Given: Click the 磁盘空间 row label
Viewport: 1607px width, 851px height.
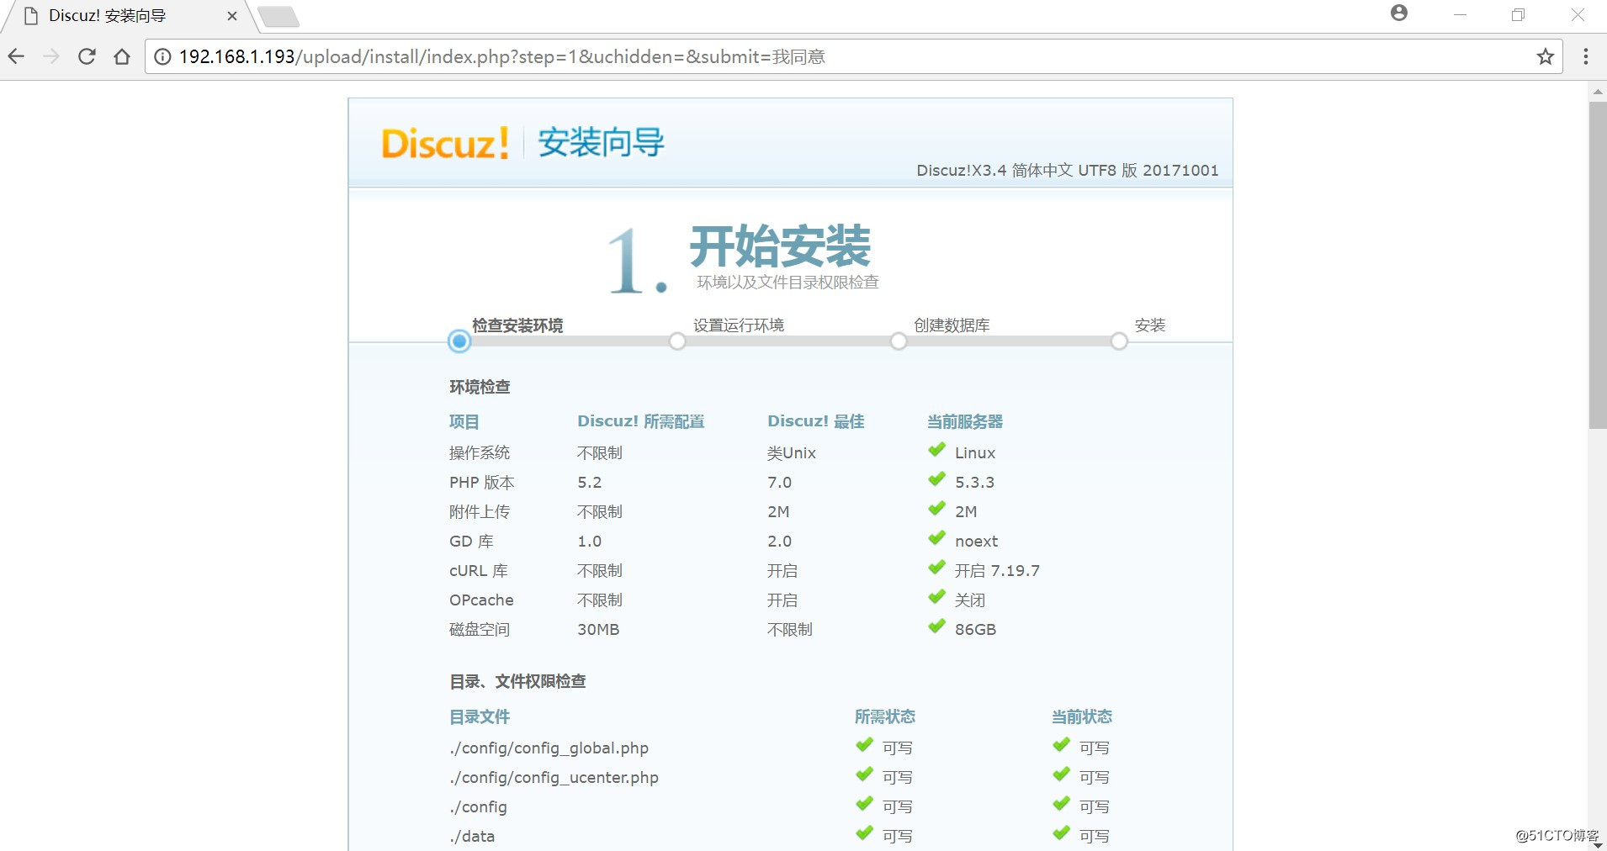Looking at the screenshot, I should click(480, 630).
